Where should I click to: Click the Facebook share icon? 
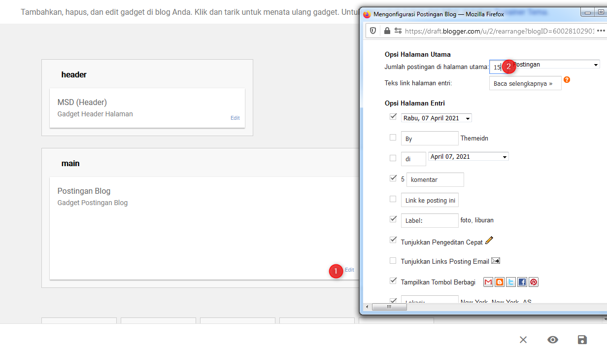point(522,282)
